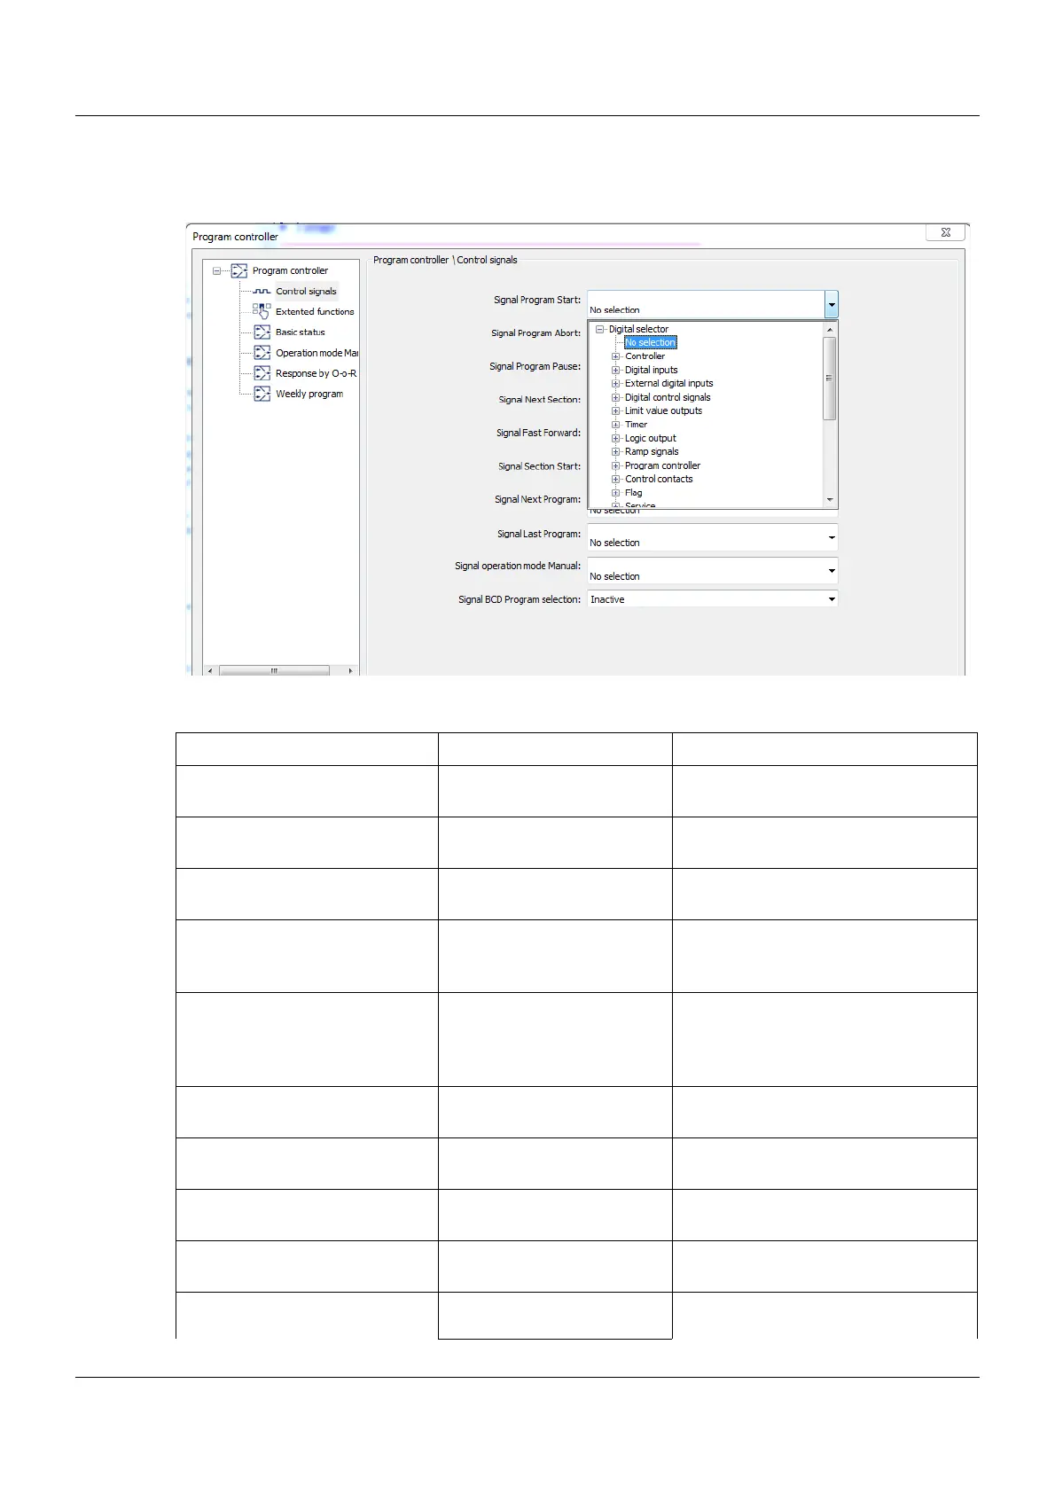Open the Signal BCD Program selection dropdown

[x=832, y=599]
